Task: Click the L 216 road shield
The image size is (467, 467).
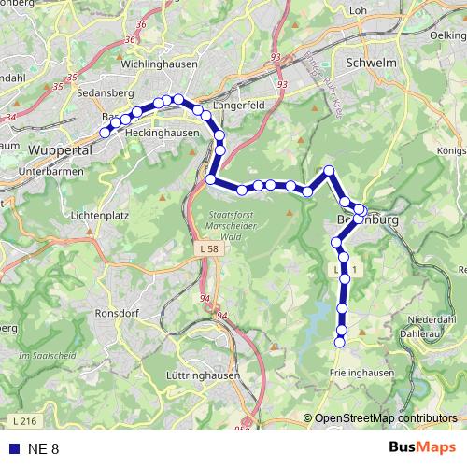Action: click(25, 421)
